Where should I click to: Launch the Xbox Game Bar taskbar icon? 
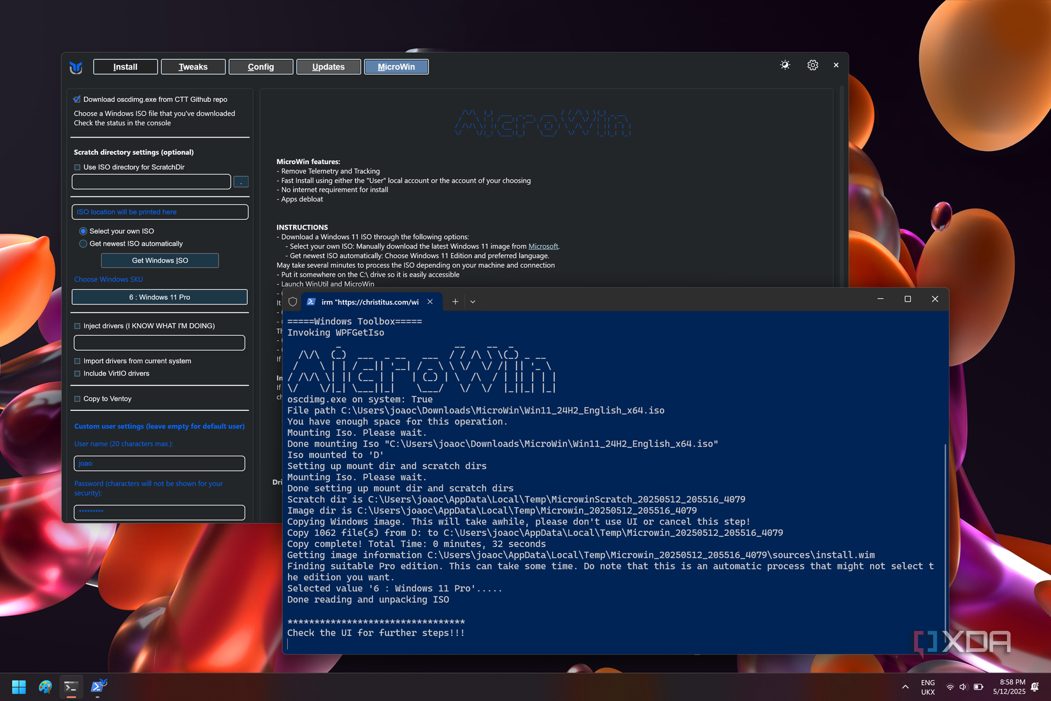coord(45,686)
